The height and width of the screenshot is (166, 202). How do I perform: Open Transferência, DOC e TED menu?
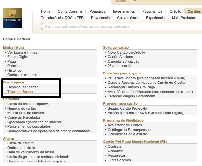[x=62, y=18]
